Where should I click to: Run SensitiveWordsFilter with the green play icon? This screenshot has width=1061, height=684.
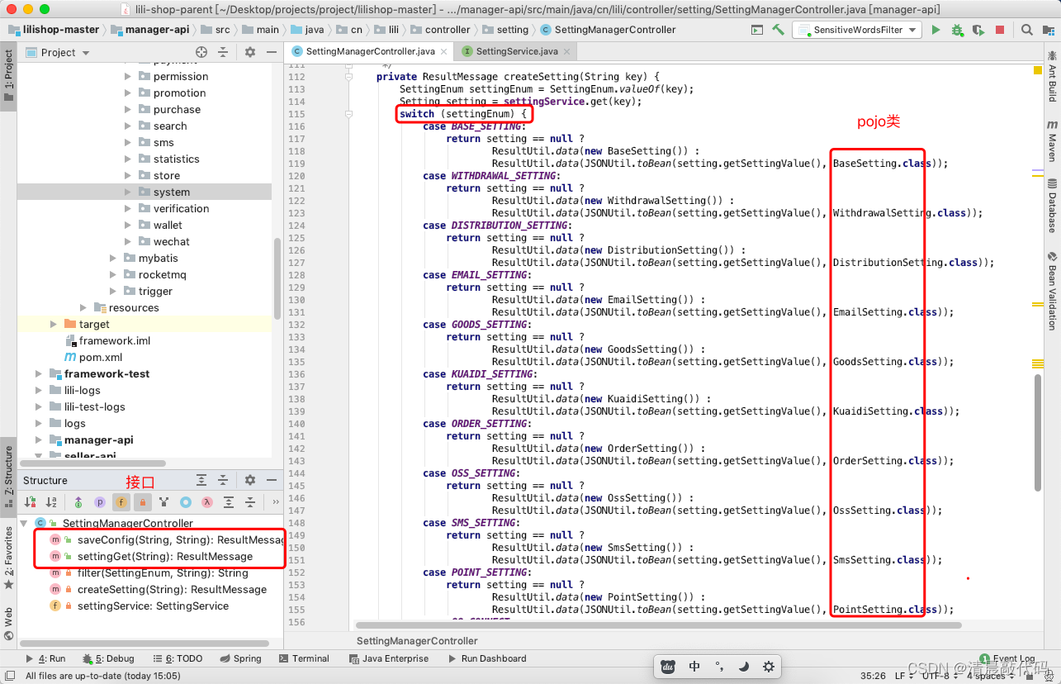pos(935,30)
